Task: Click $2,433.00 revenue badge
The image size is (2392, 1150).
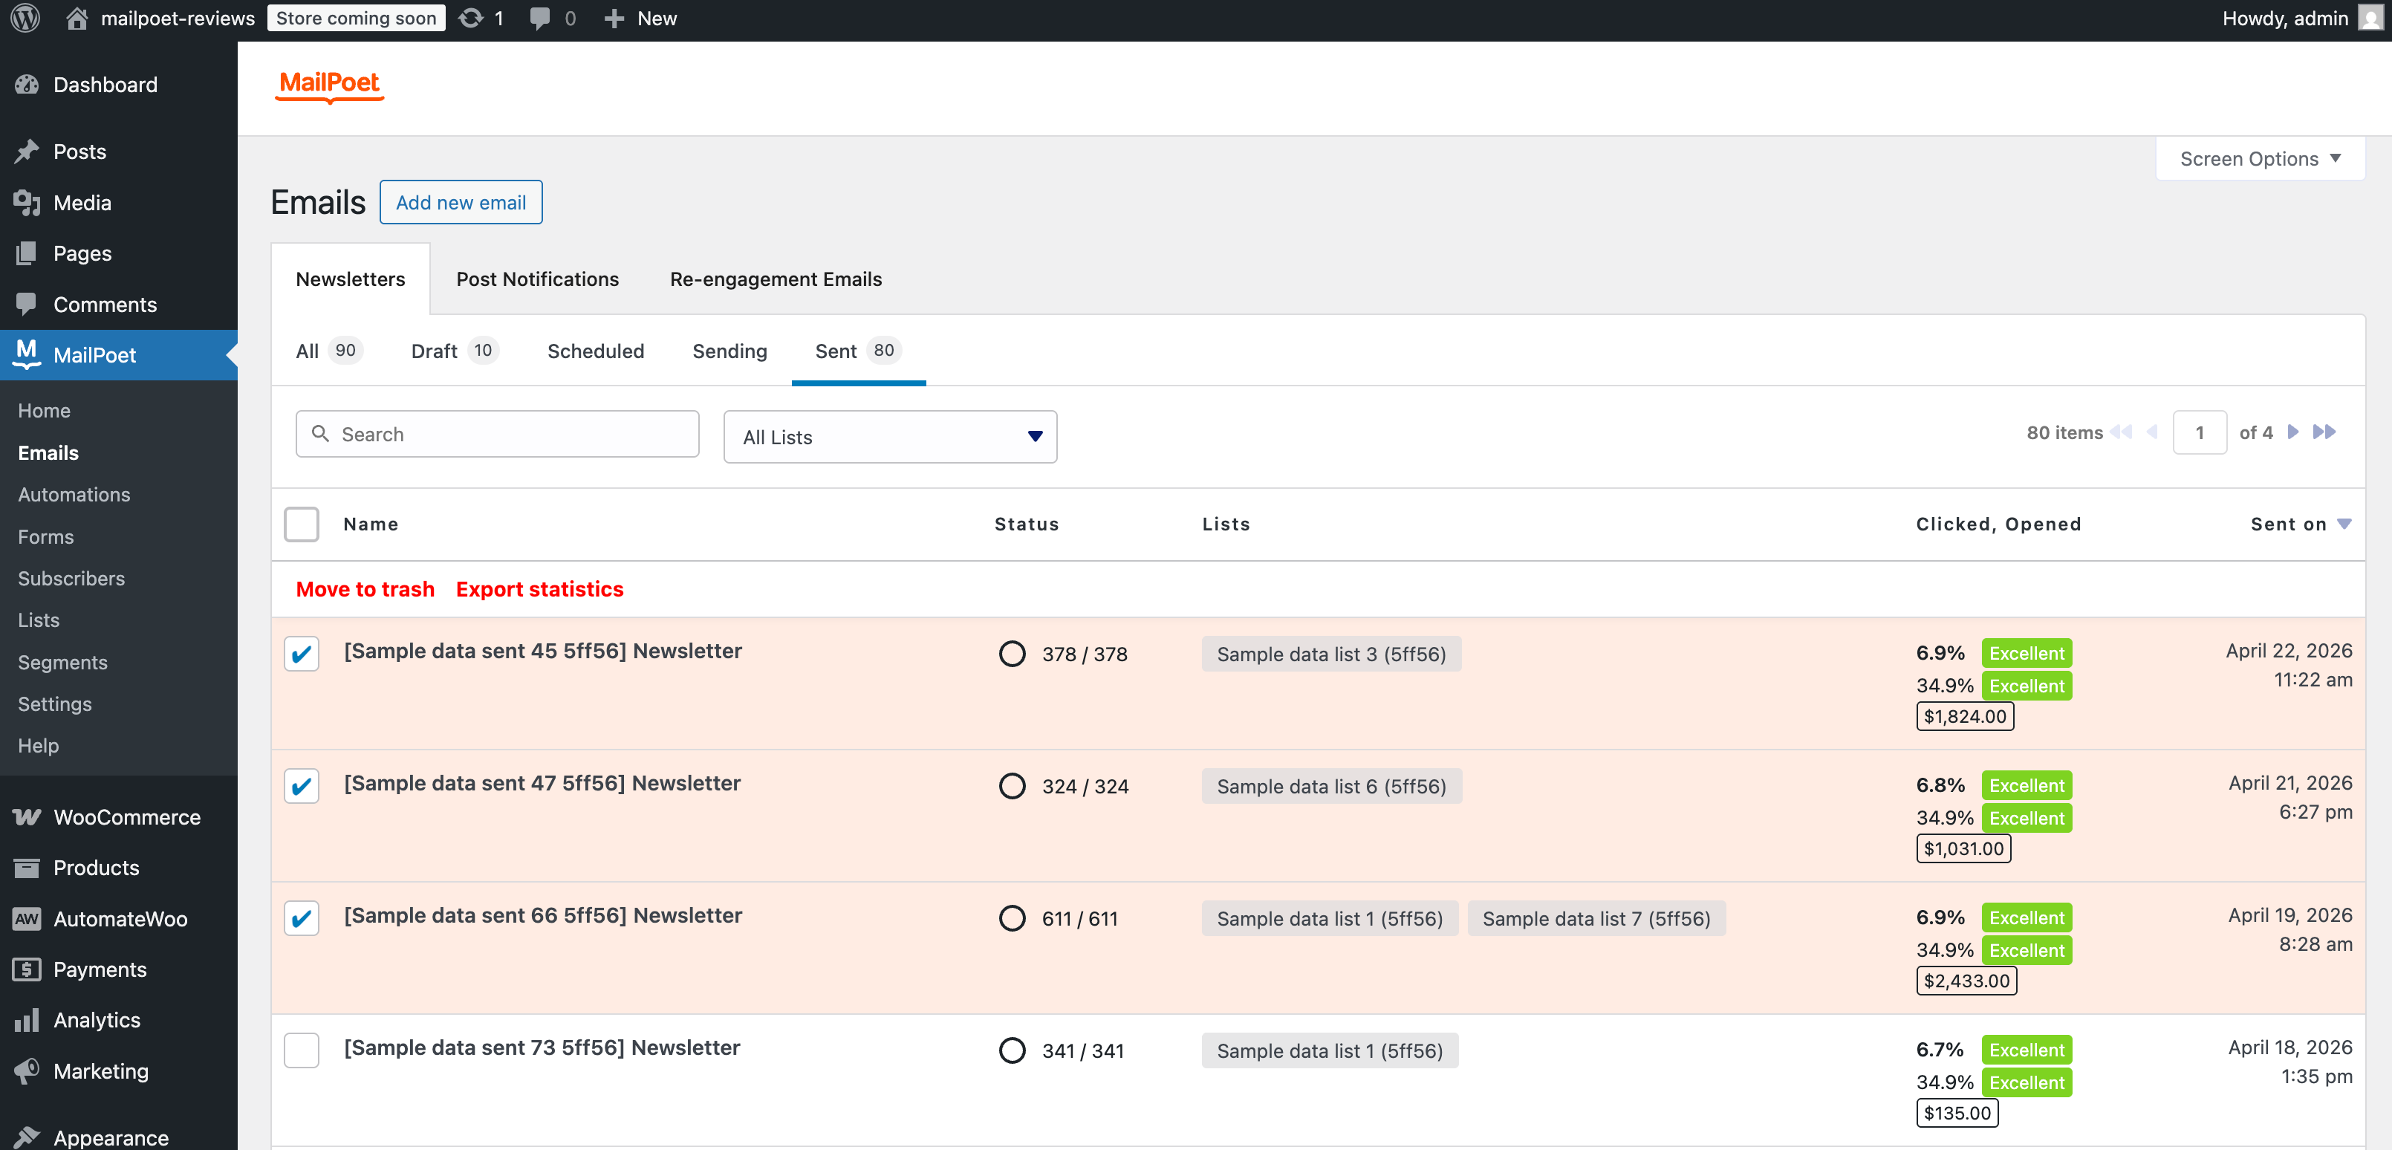Action: point(1966,981)
